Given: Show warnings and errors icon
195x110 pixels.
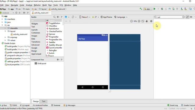Looking at the screenshot, I should pos(151,21).
